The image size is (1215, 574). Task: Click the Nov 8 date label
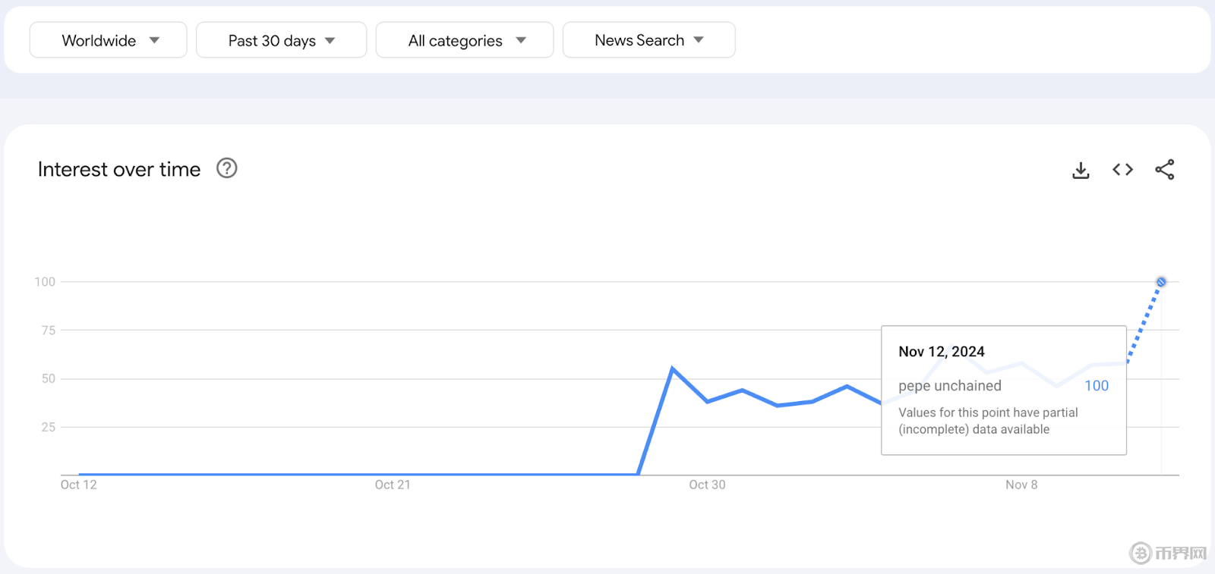point(1021,485)
